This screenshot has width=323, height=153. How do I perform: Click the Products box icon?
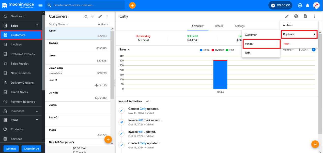point(5,129)
